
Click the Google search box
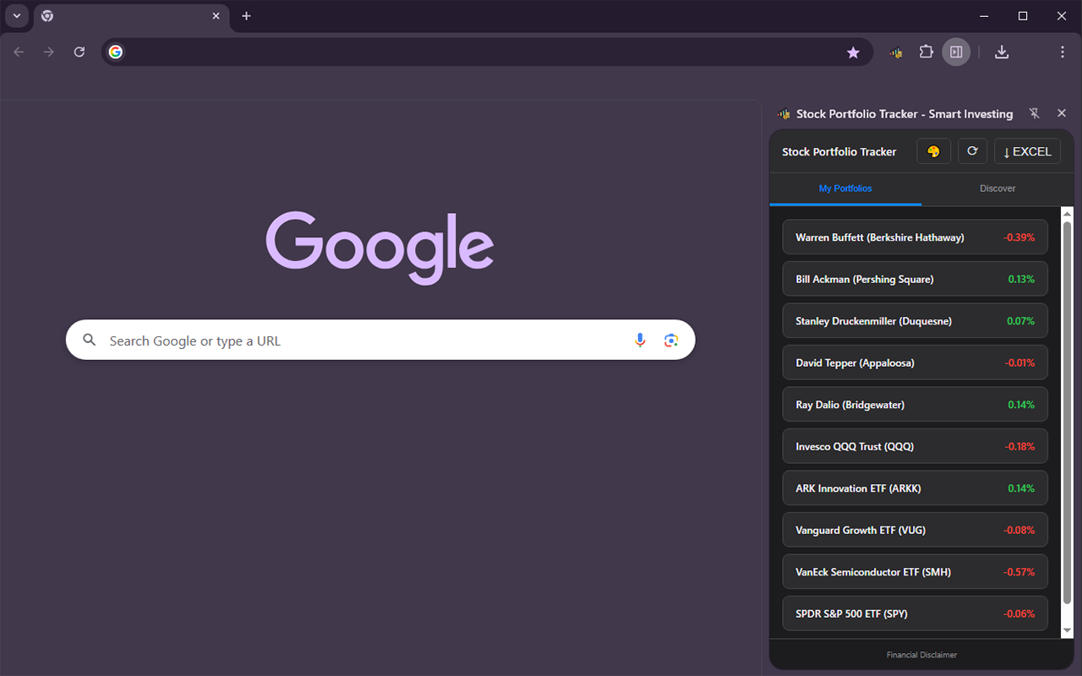click(380, 340)
